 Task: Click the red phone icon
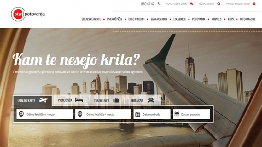pos(159,4)
